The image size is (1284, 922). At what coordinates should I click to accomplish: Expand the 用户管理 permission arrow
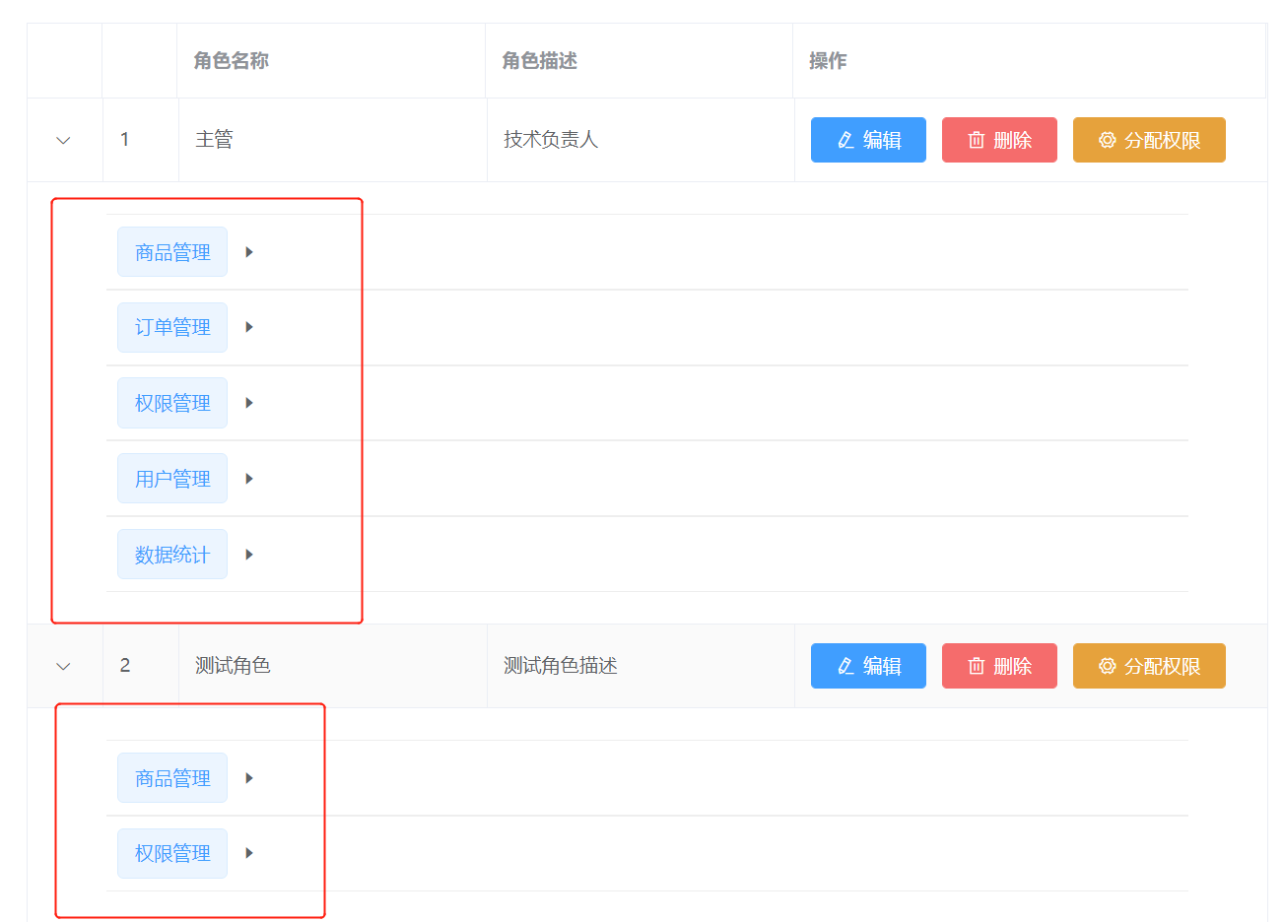248,478
